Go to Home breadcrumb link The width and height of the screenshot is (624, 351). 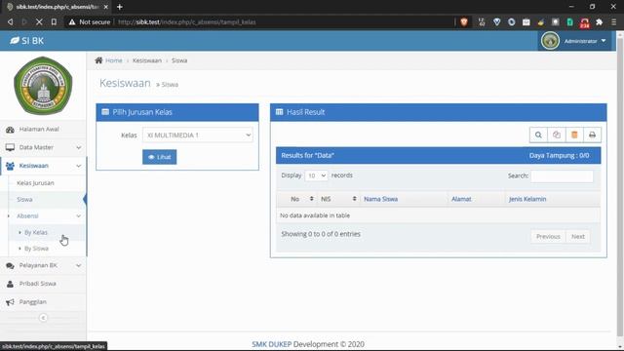click(x=114, y=60)
